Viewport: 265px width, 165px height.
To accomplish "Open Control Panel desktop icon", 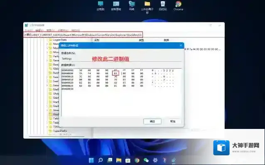I will 116,6.
